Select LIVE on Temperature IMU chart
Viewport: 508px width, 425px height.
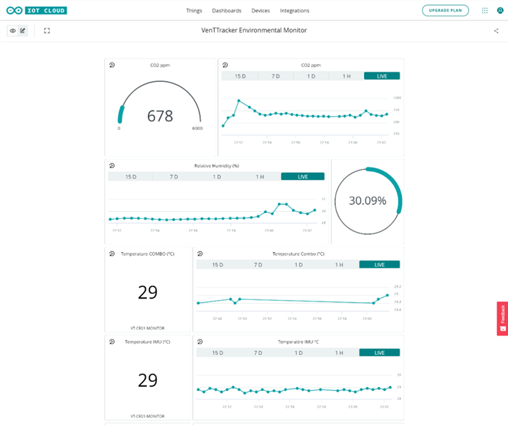click(379, 353)
